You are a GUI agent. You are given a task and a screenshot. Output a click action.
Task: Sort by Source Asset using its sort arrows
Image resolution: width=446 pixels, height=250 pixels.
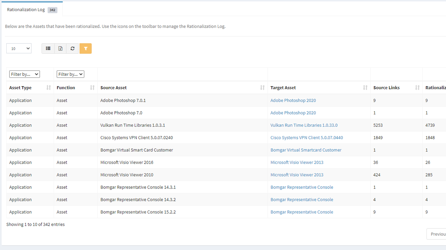point(262,88)
